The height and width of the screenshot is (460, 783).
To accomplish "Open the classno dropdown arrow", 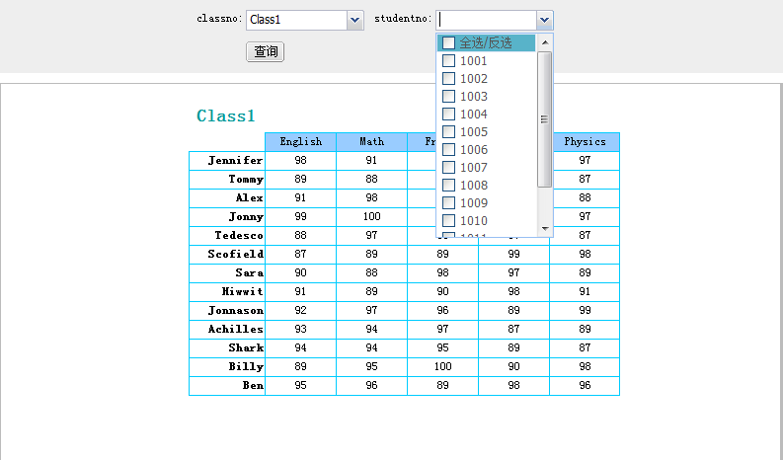I will (x=355, y=20).
